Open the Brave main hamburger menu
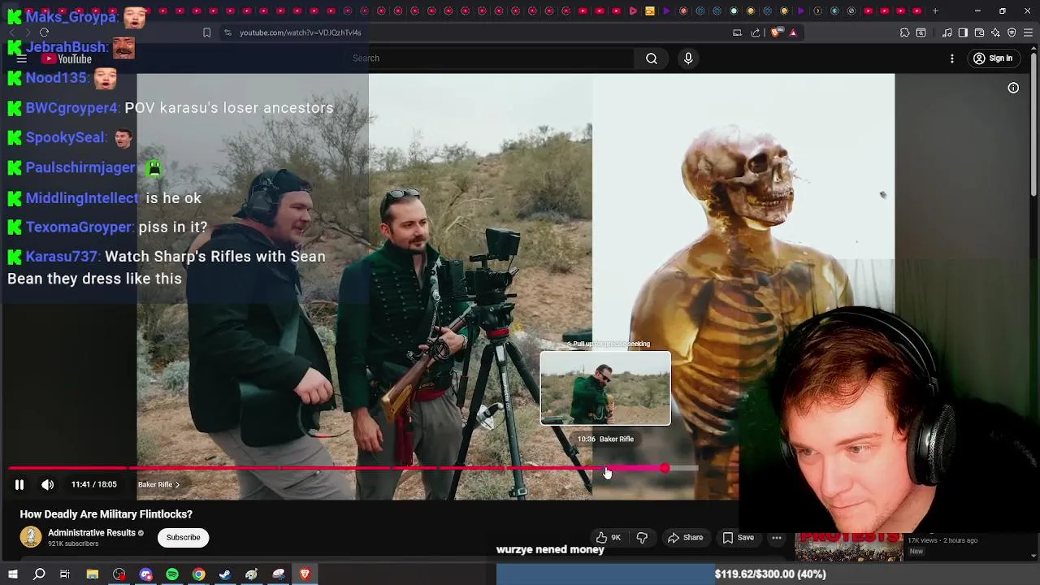Screen dimensions: 1040x585 coord(1028,32)
